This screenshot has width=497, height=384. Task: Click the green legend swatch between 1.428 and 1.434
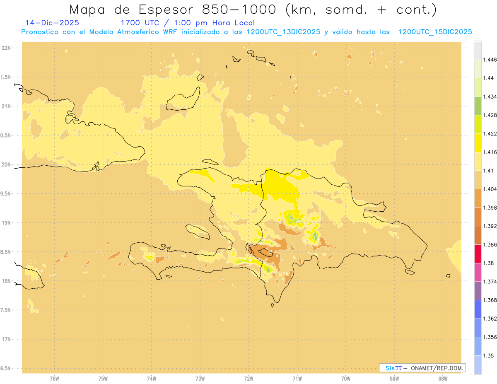click(478, 106)
